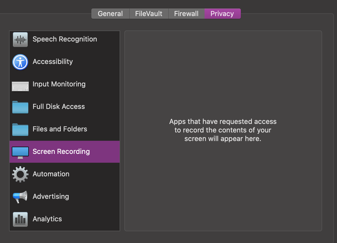
Task: Select the Analytics label in the list
Action: [x=47, y=219]
